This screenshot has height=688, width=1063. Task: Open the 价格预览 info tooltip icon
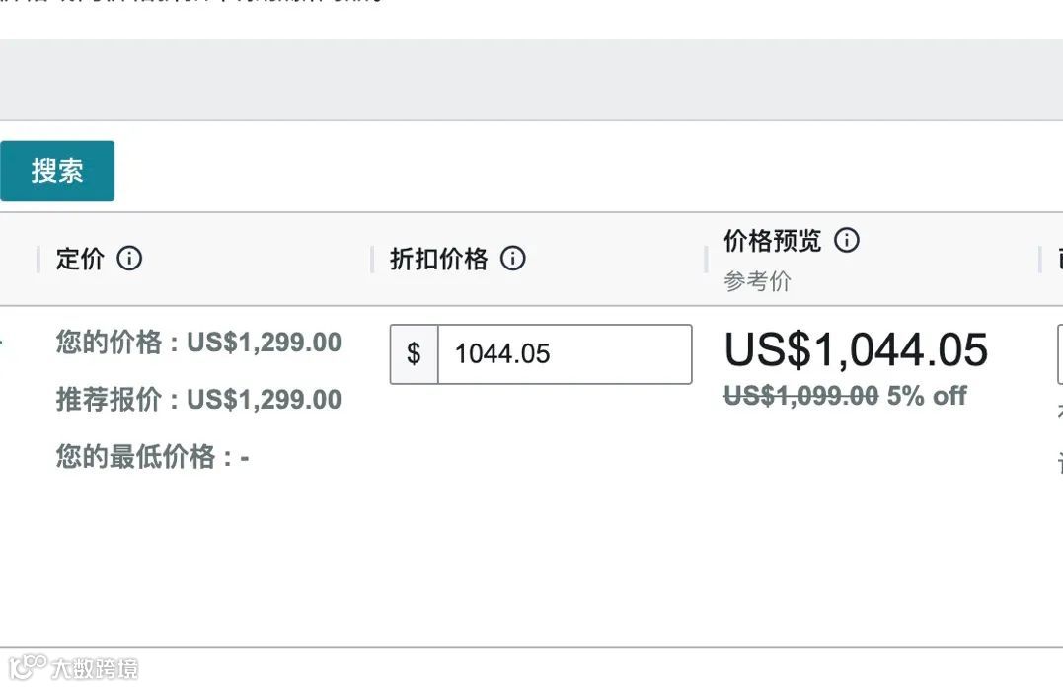pos(847,240)
